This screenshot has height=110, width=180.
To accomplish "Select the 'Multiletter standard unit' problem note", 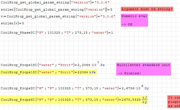I will 143,69.
